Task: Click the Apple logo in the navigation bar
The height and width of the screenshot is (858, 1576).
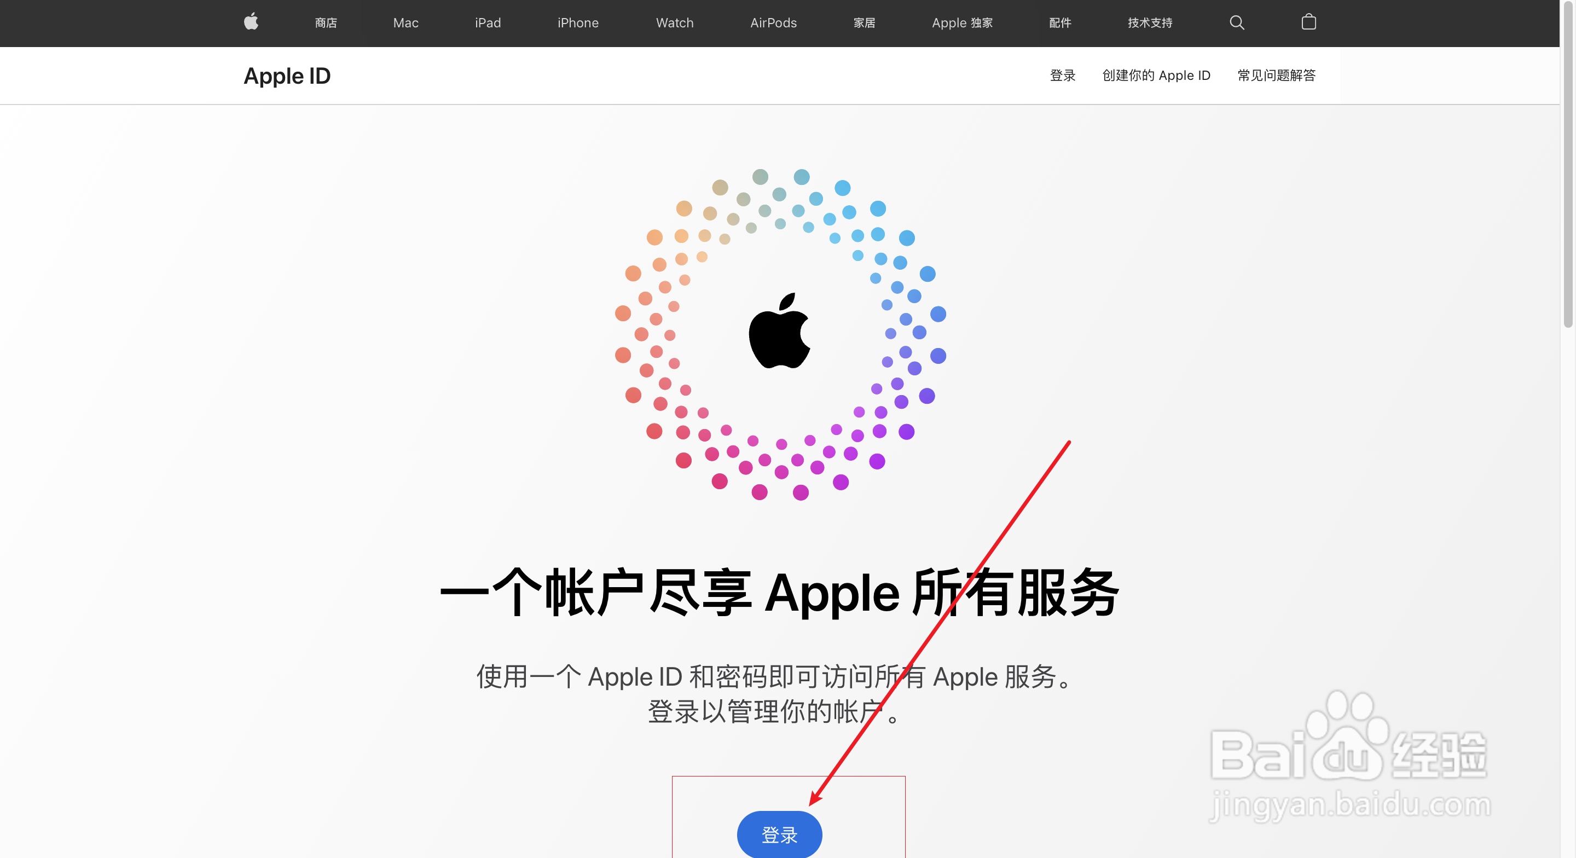Action: 252,22
